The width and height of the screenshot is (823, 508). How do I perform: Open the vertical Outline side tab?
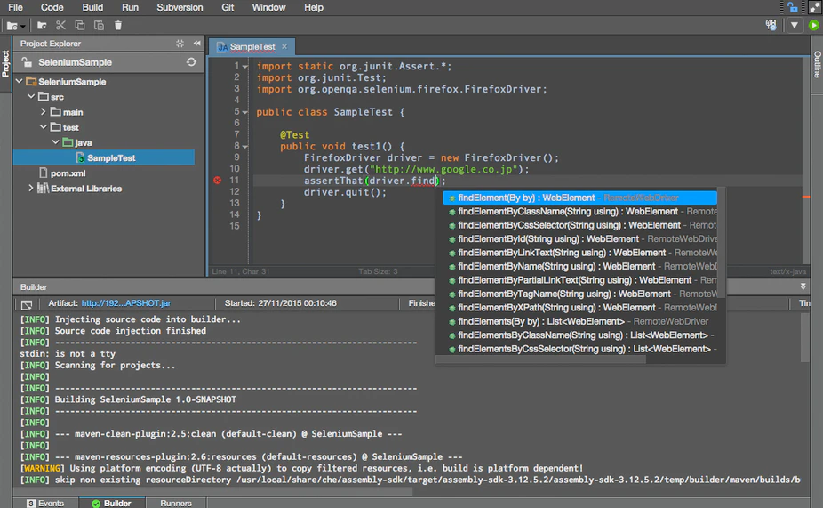coord(817,65)
